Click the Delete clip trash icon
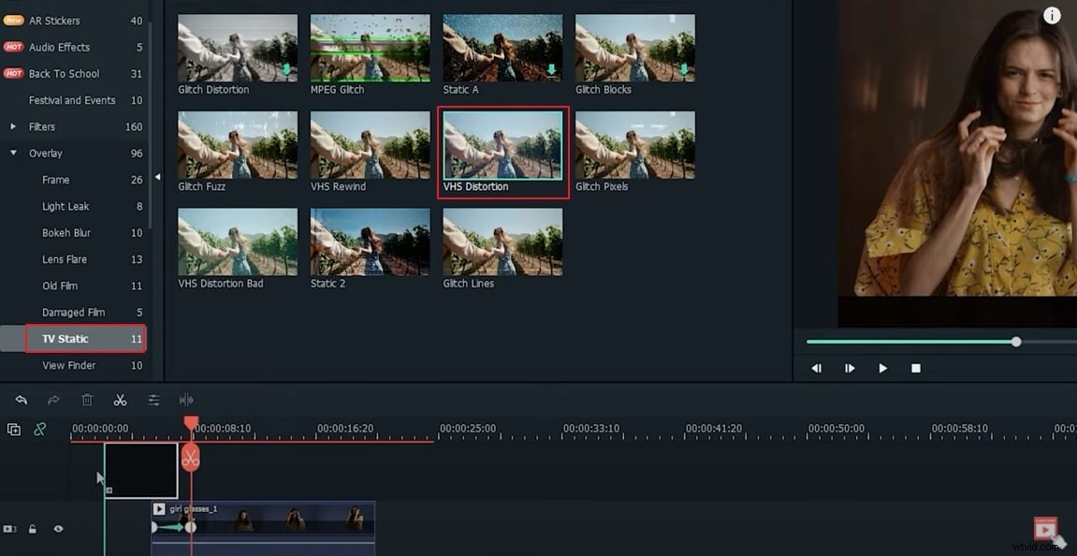This screenshot has height=556, width=1077. tap(87, 399)
